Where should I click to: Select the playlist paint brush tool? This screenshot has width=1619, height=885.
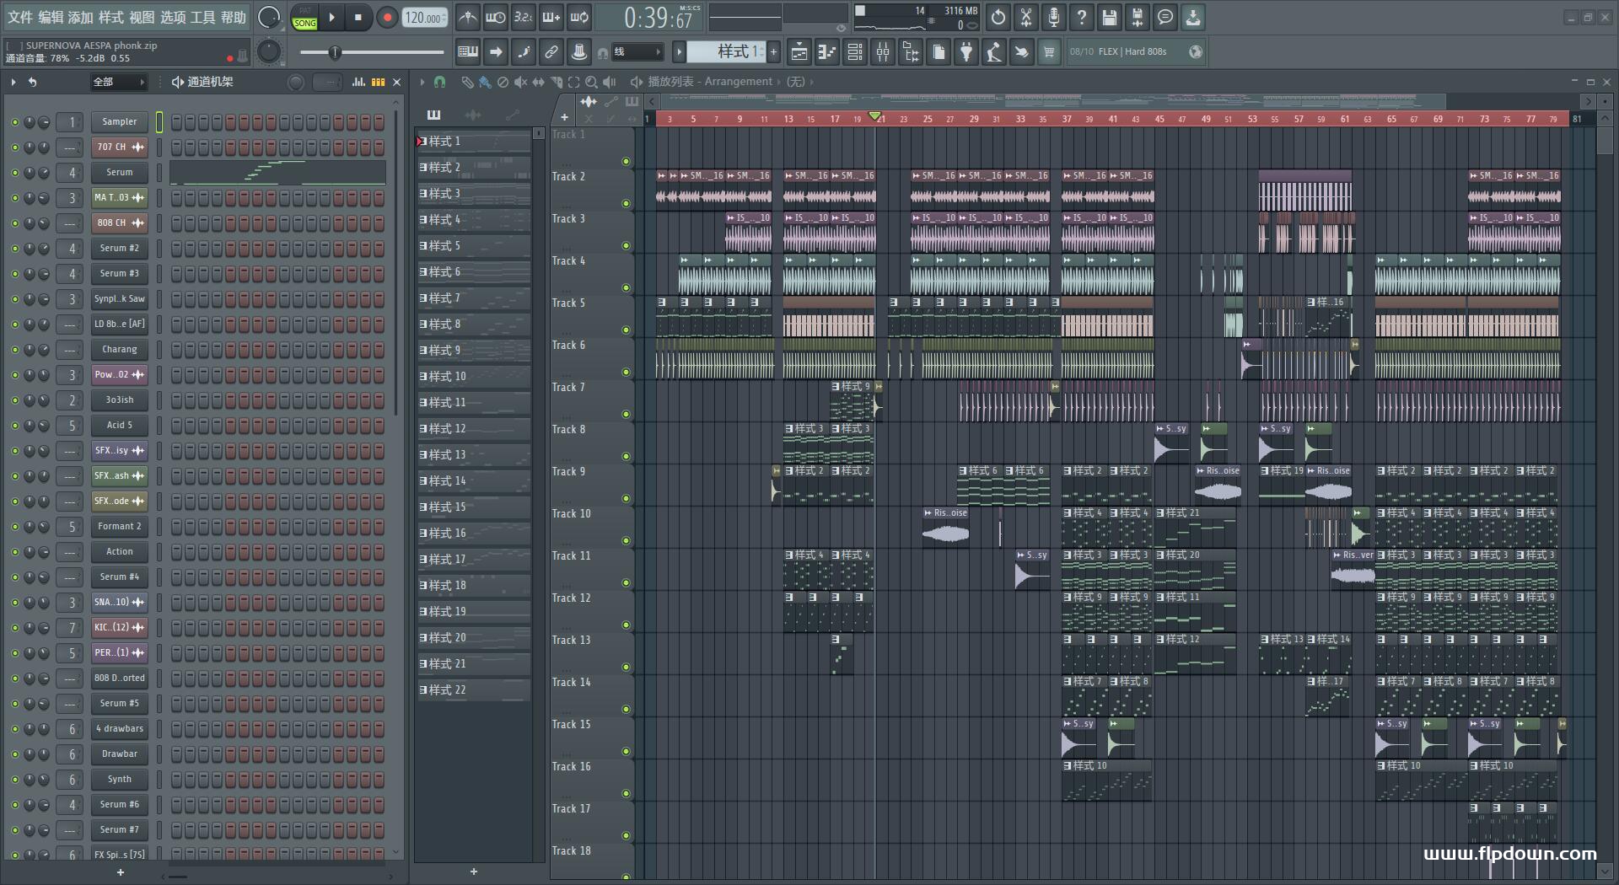pyautogui.click(x=484, y=82)
